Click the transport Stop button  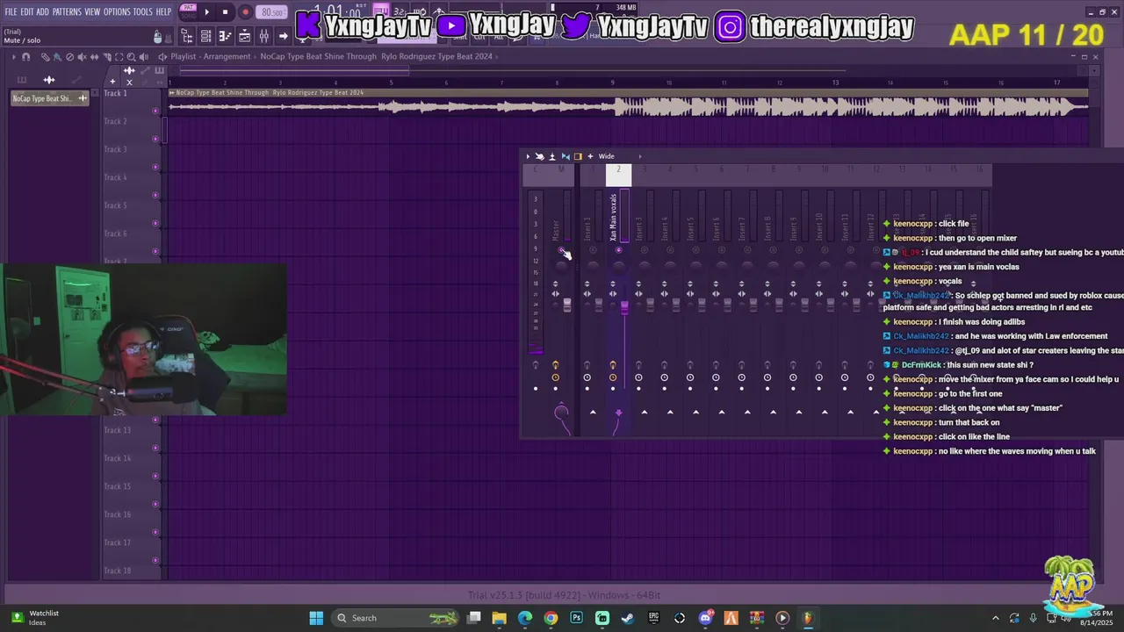point(226,12)
